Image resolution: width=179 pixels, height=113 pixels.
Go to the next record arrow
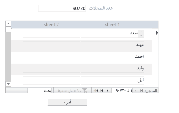tap(107, 91)
